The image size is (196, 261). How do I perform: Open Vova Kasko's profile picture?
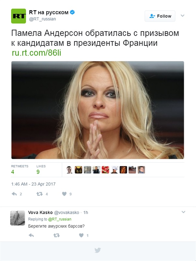click(18, 218)
